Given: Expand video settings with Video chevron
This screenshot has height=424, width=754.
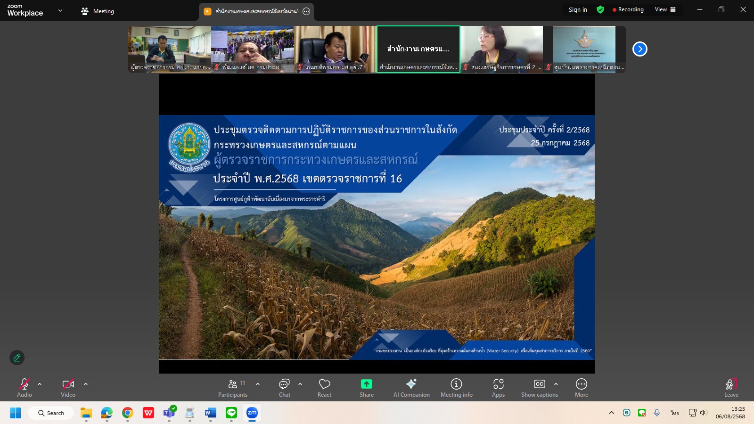Looking at the screenshot, I should point(86,384).
